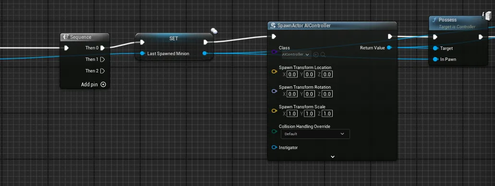
Task: Click Collision Handling Override pin
Action: point(274,131)
